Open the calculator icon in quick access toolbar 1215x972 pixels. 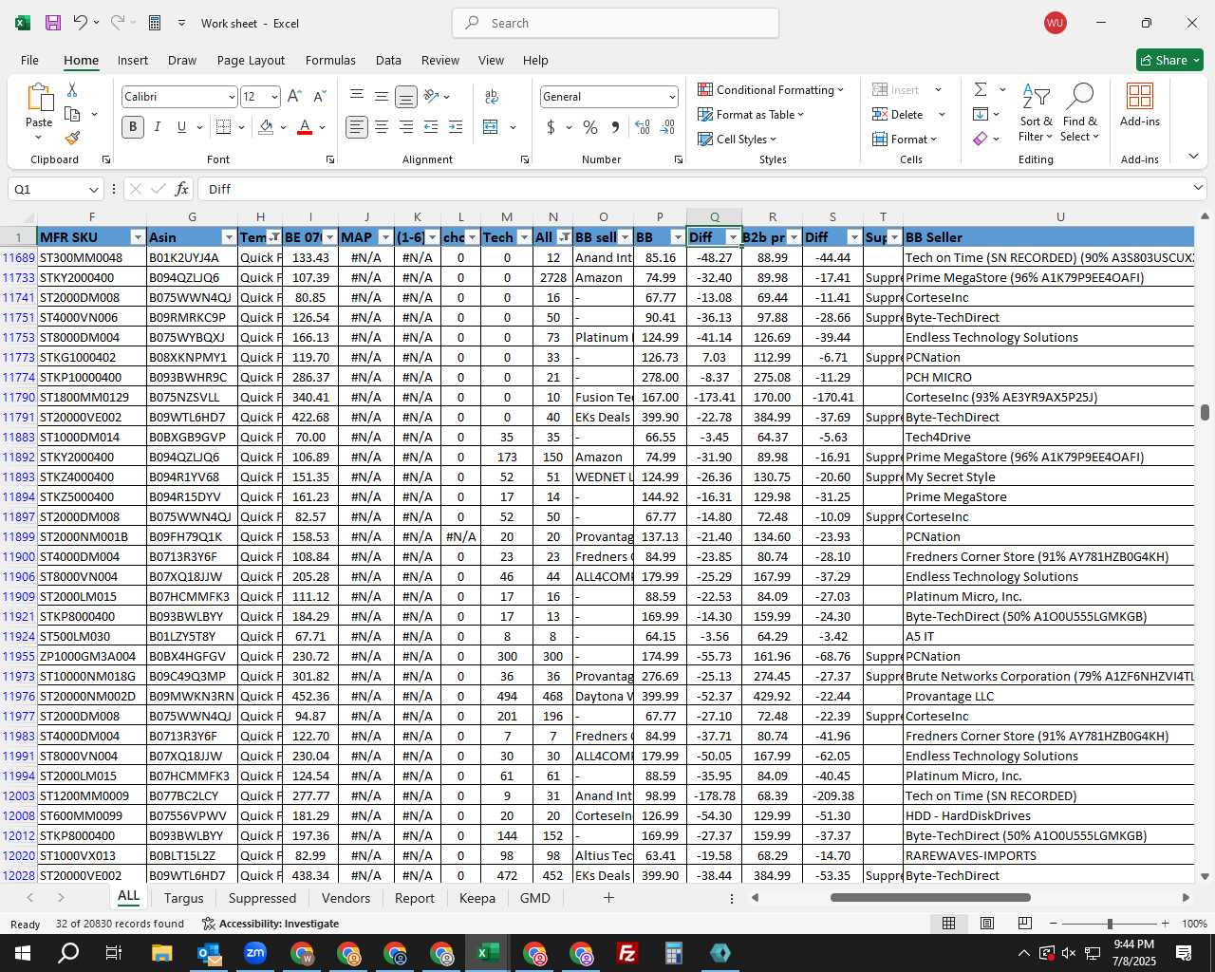point(155,23)
